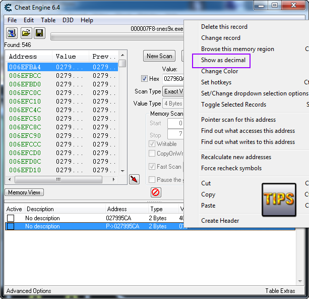The width and height of the screenshot is (309, 299).
Task: Click the Stop address field
Action: pyautogui.click(x=175, y=134)
